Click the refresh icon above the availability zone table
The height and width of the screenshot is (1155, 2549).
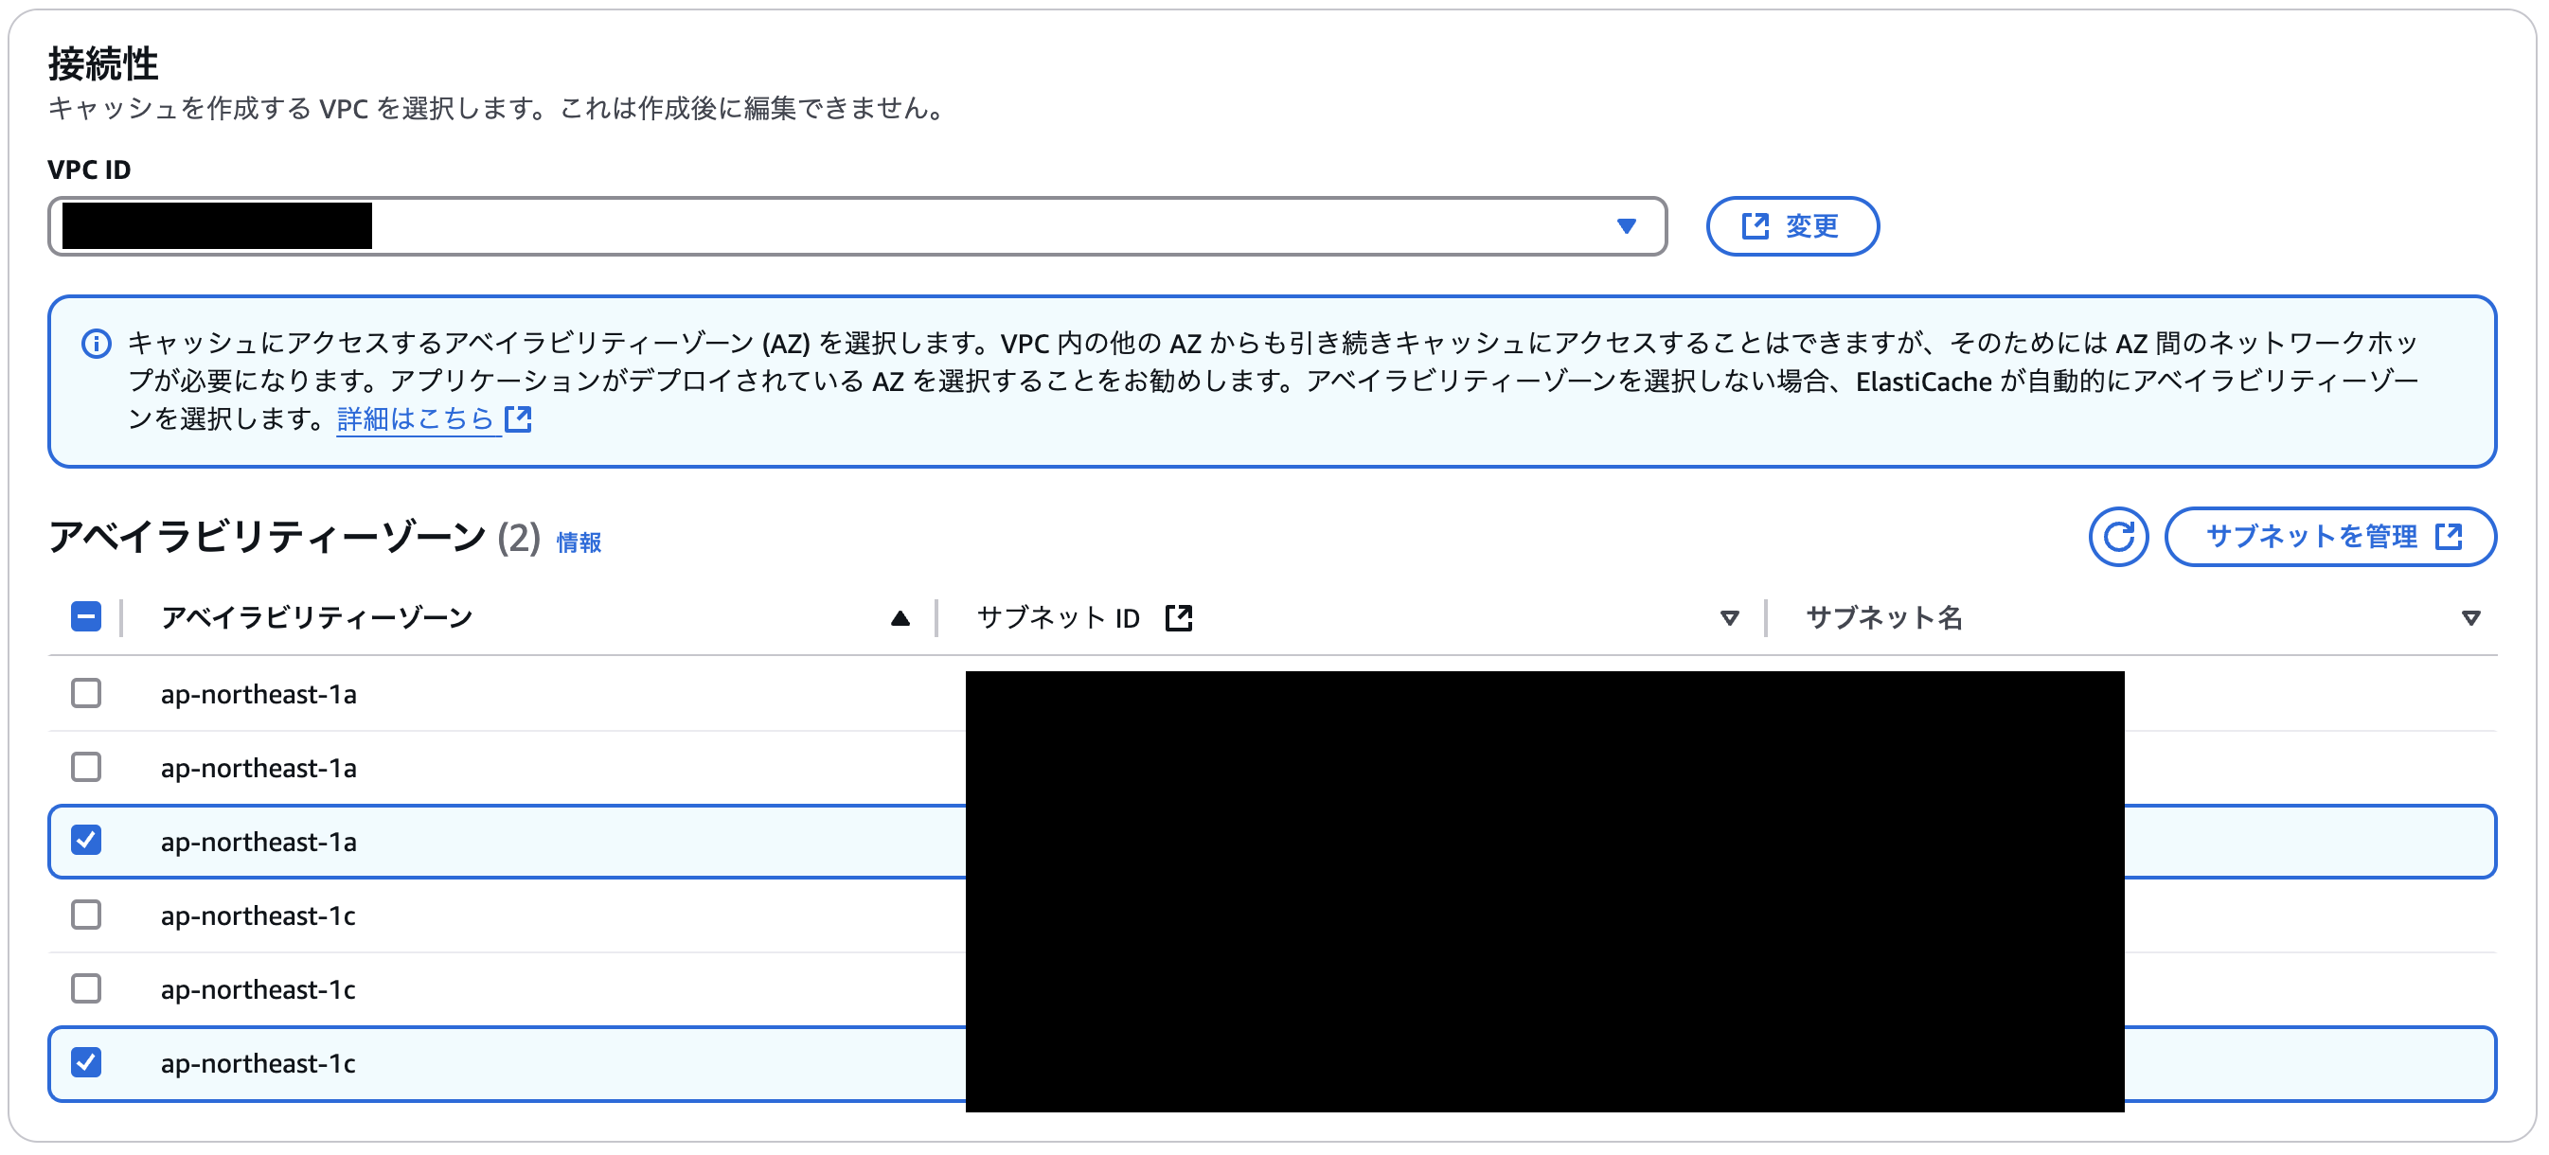pyautogui.click(x=2117, y=537)
